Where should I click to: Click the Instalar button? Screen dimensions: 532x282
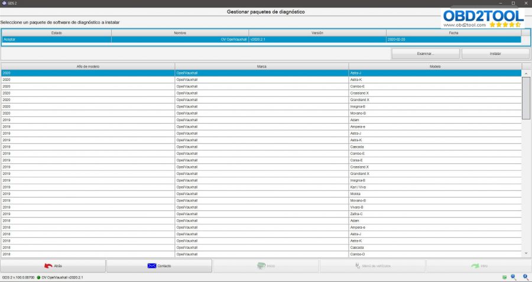point(495,54)
